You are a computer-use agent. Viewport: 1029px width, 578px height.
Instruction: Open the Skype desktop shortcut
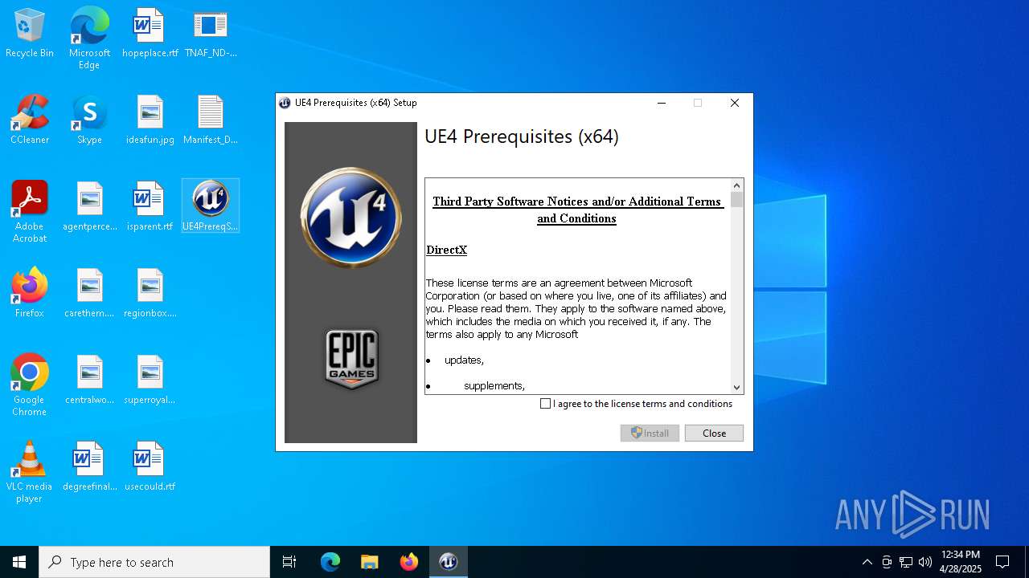[89, 120]
